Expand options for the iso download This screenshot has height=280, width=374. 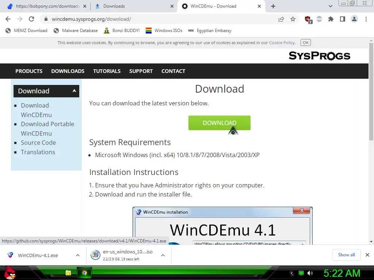(x=163, y=255)
